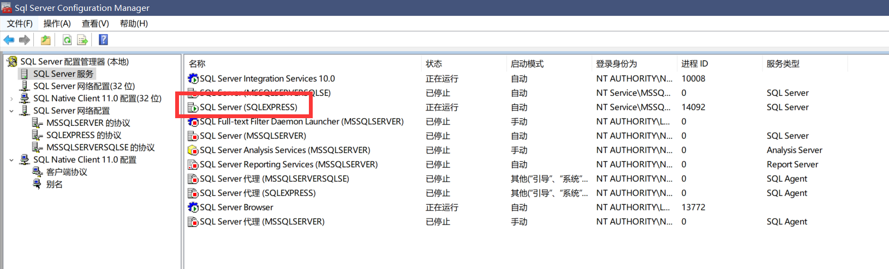The height and width of the screenshot is (269, 889).
Task: Open the 文件(F) menu
Action: coord(20,23)
